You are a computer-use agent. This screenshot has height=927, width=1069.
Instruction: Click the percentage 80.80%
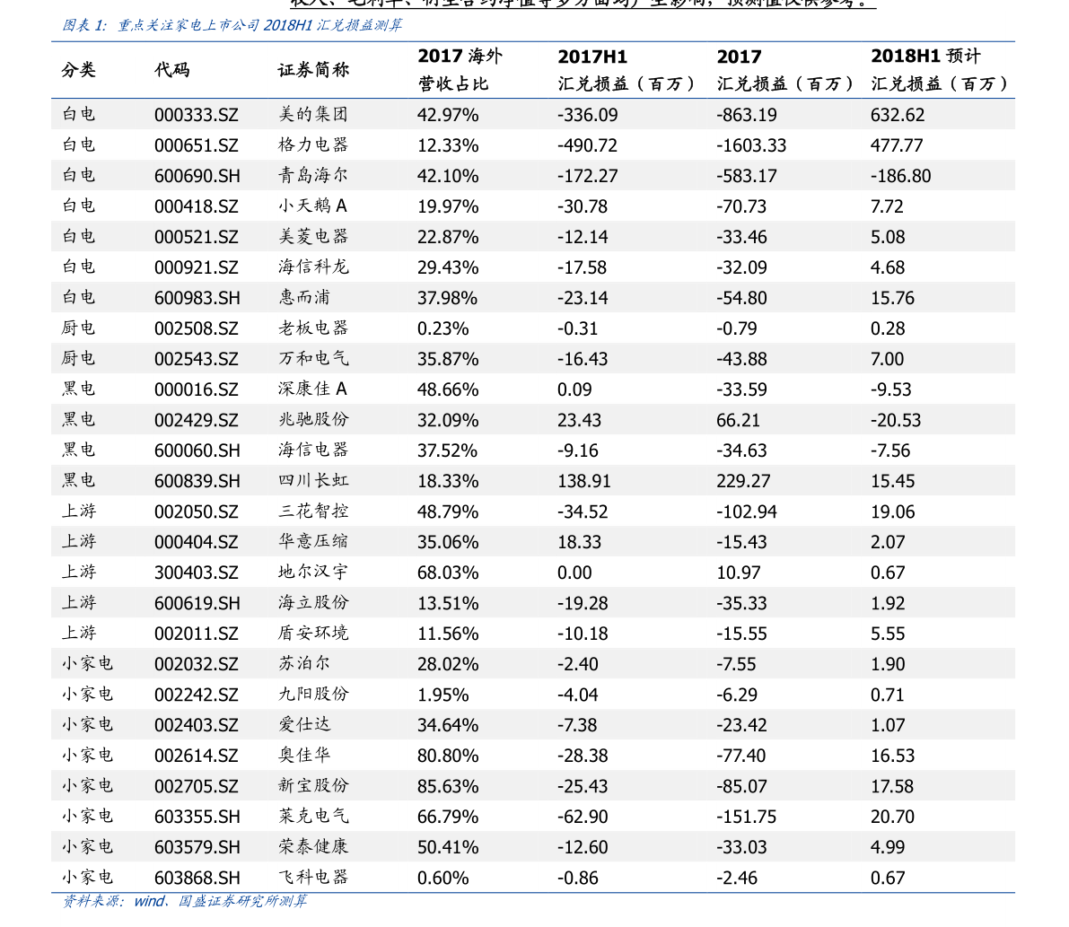pos(448,756)
